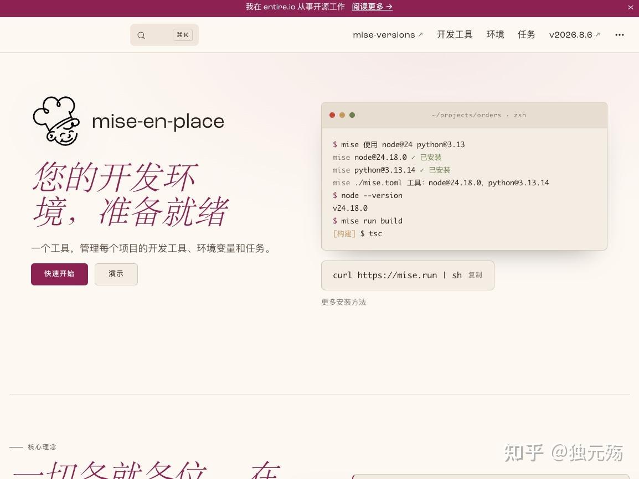This screenshot has width=639, height=479.
Task: Click the mise-en-place title text
Action: (158, 121)
